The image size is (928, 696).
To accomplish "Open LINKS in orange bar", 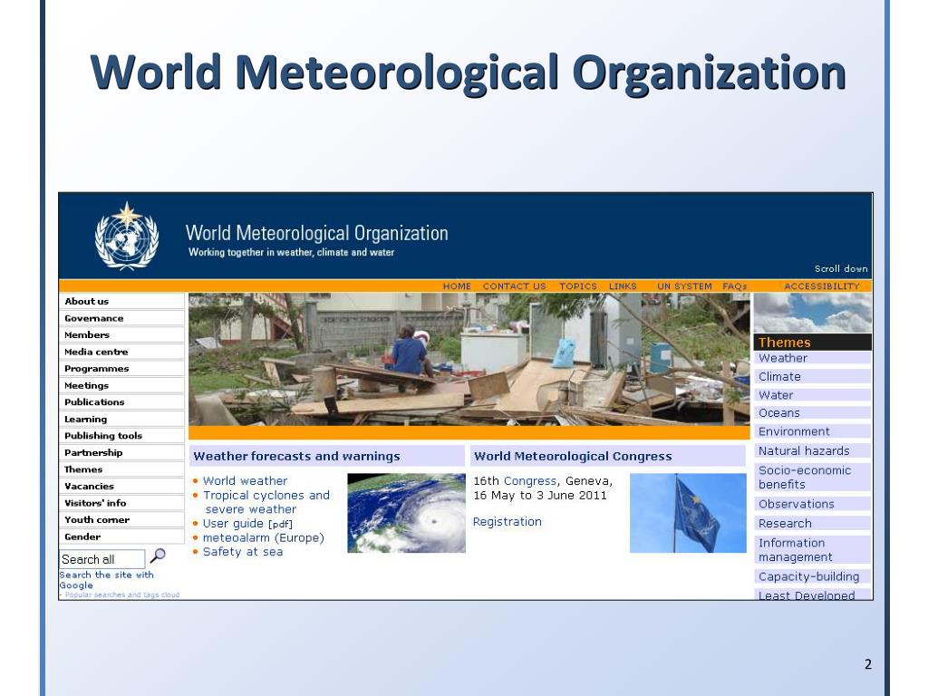I will (623, 286).
